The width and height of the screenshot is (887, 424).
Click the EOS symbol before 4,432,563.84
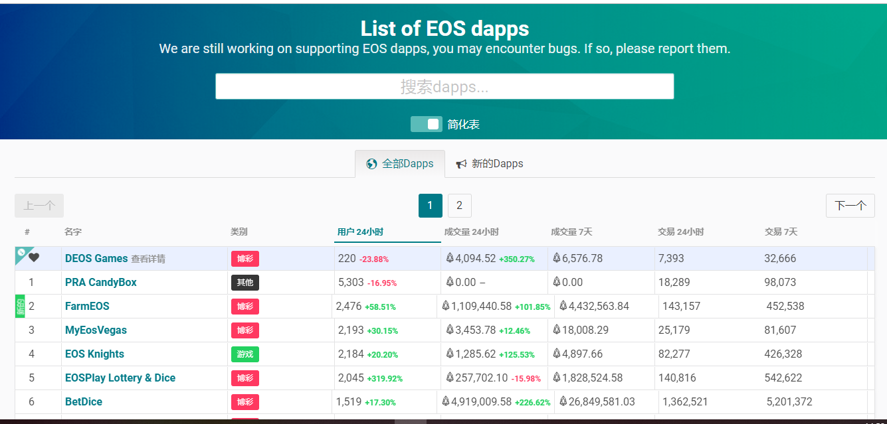(563, 306)
